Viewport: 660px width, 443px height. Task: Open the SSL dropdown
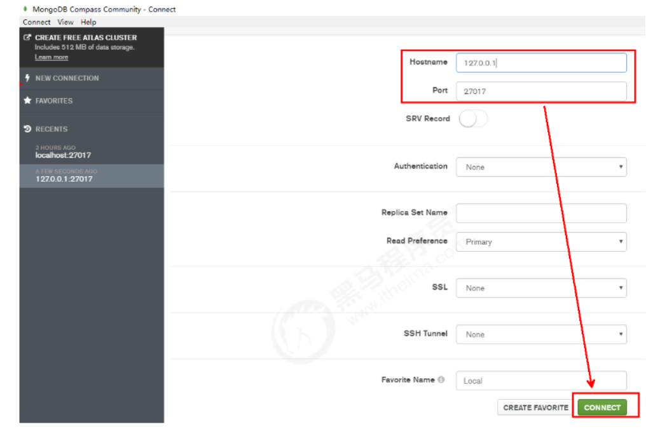541,288
